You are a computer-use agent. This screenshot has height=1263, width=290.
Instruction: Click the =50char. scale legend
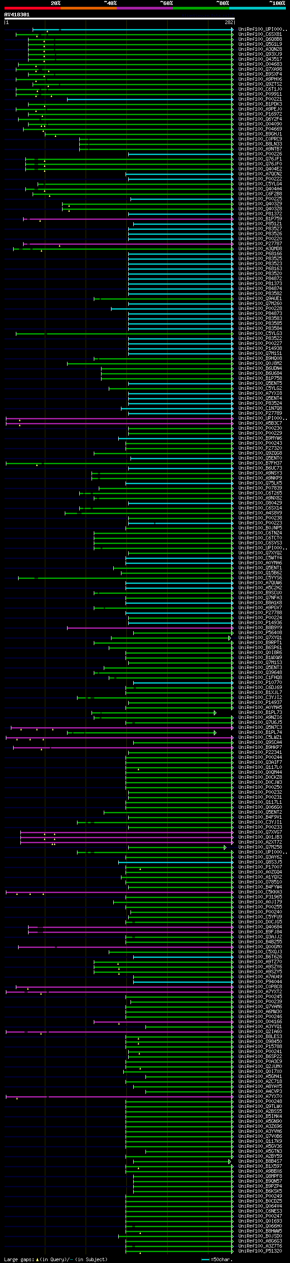(217, 1259)
